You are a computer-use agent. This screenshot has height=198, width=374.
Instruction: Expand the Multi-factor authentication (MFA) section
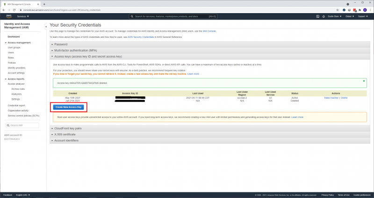point(209,51)
